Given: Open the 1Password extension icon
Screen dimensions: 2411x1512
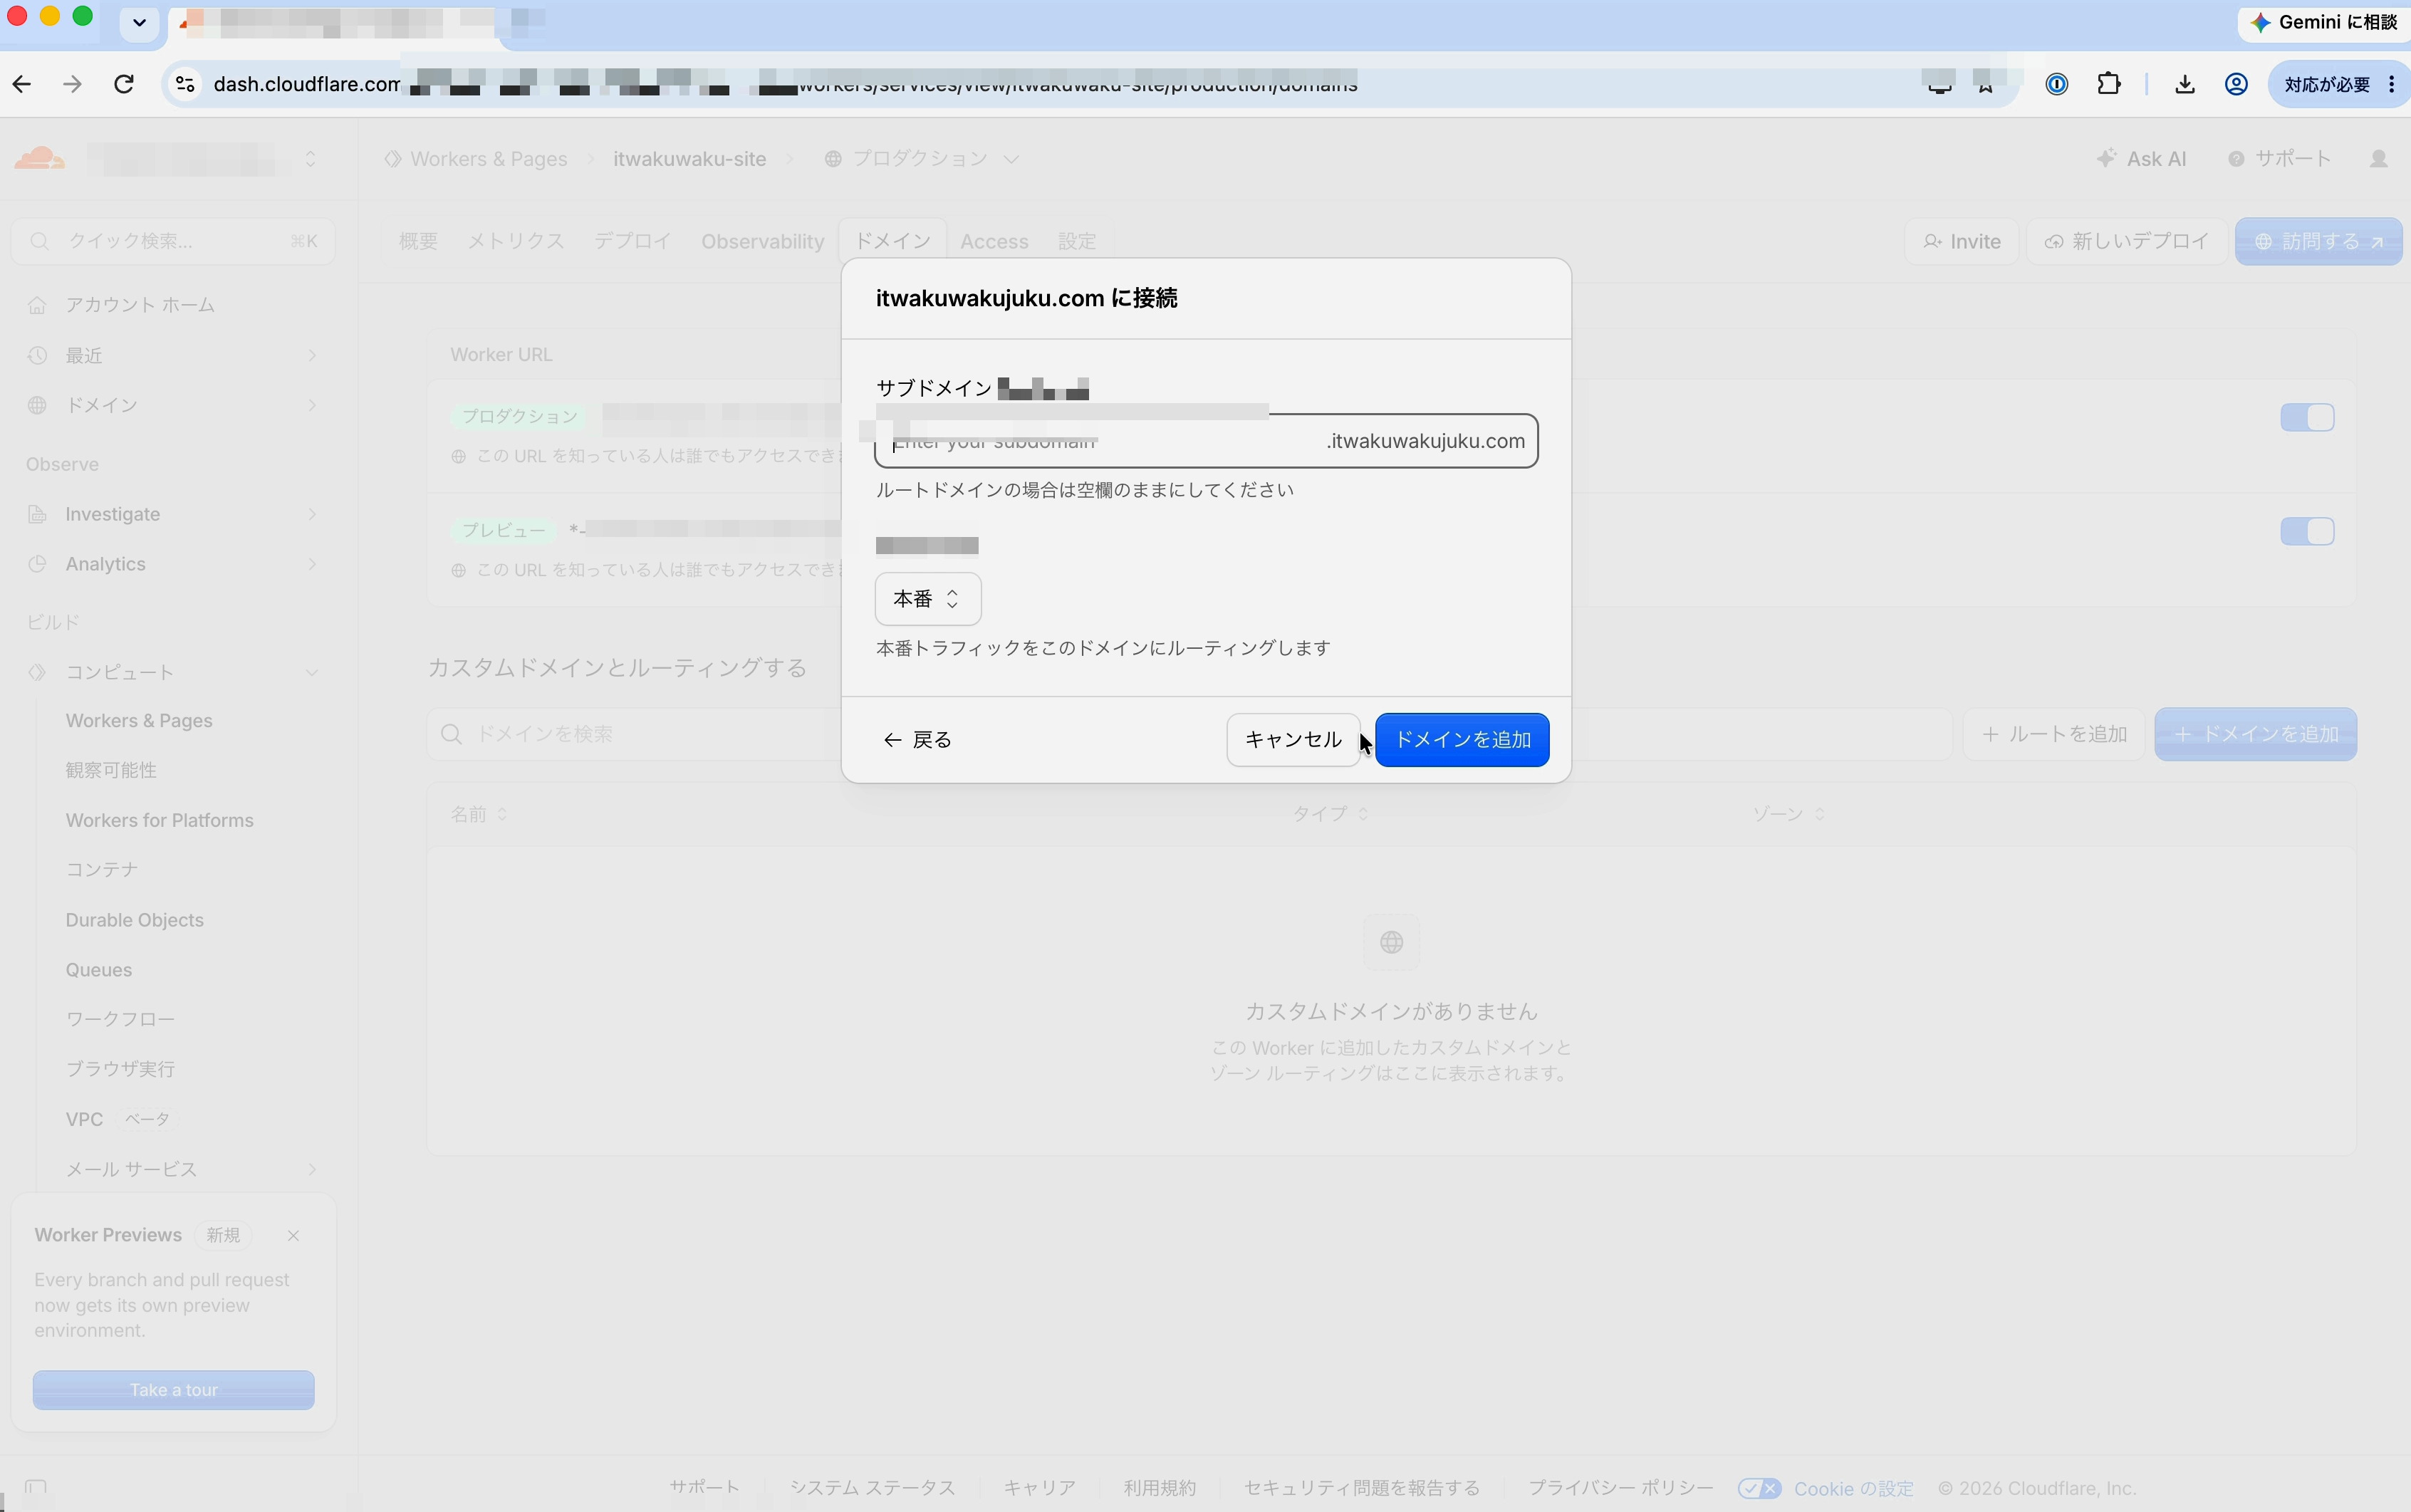Looking at the screenshot, I should (2056, 84).
